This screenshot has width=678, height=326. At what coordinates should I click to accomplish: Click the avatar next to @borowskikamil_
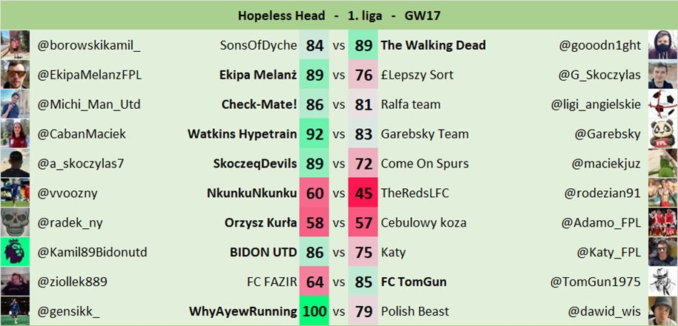16,45
